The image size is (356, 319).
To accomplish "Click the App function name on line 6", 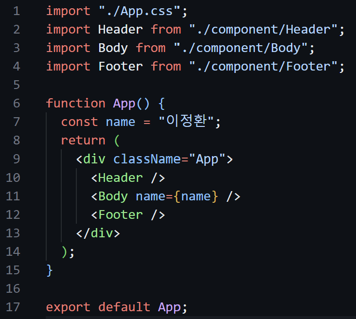I will pyautogui.click(x=124, y=104).
